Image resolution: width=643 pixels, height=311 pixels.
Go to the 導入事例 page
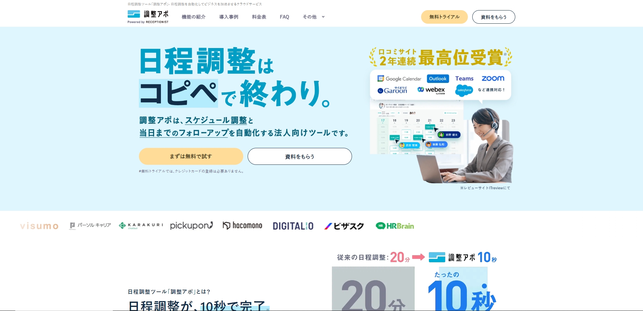(229, 17)
